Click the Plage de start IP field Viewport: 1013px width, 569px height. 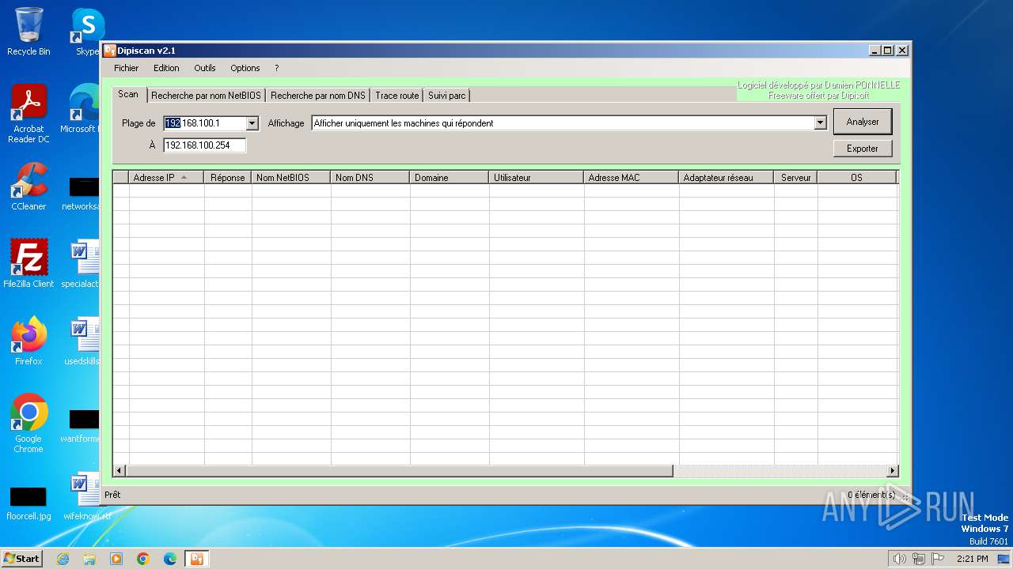pos(205,123)
